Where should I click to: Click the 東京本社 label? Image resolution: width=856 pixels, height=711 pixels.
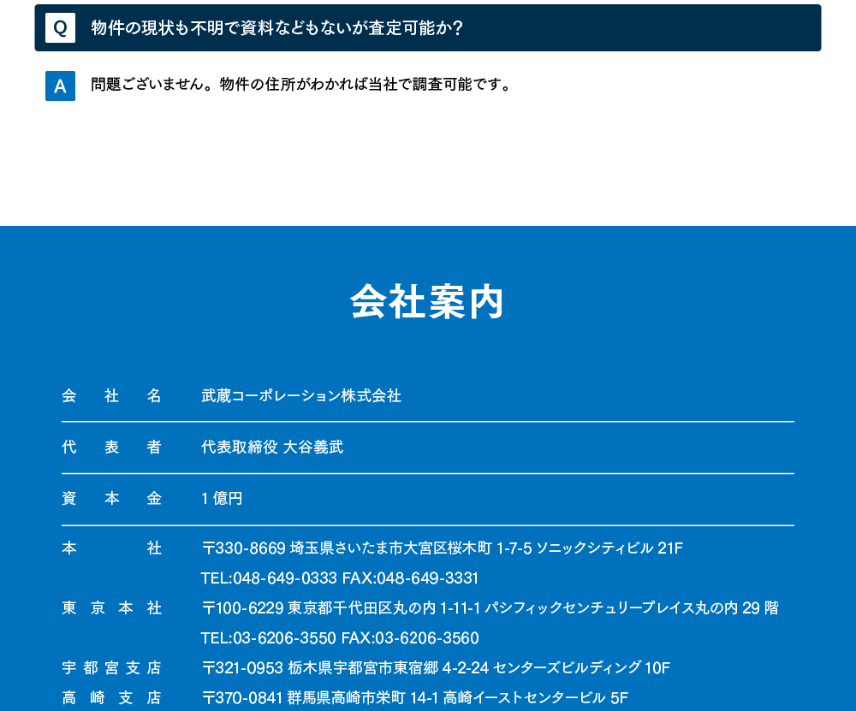click(x=111, y=607)
